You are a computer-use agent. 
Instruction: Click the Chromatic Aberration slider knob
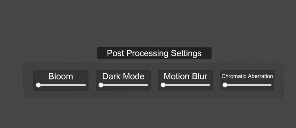tap(225, 85)
